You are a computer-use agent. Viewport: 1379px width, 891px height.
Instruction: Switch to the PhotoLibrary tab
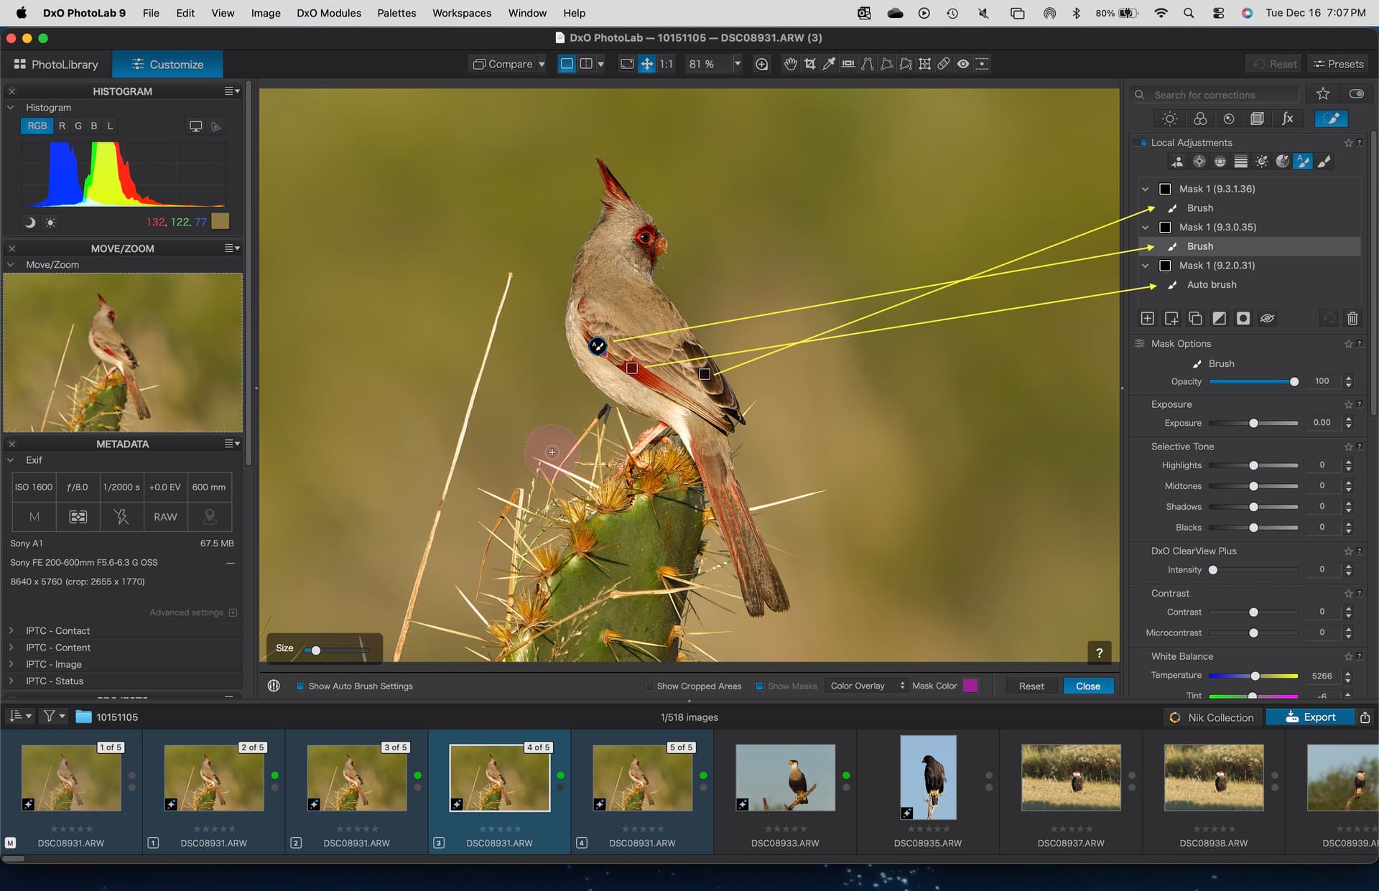[x=56, y=64]
